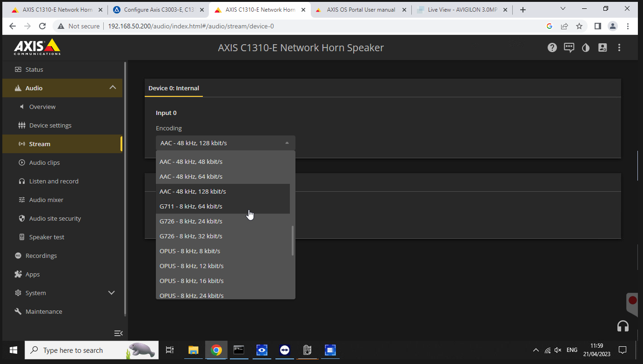Click the feedback speech bubble icon
Viewport: 643px width, 364px height.
click(x=569, y=47)
